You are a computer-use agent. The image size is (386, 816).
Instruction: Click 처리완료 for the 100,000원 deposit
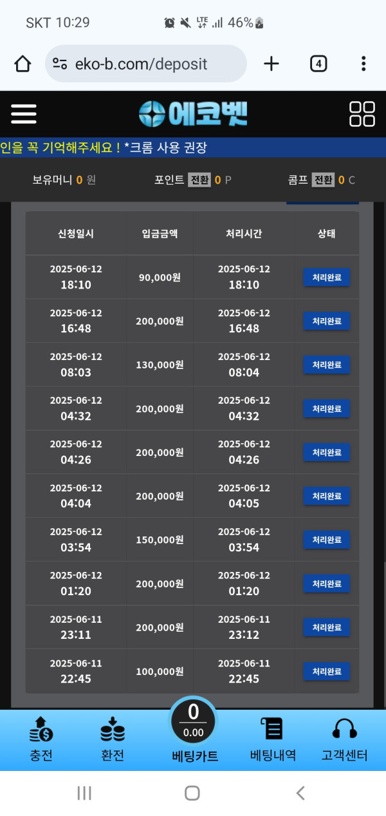(327, 671)
